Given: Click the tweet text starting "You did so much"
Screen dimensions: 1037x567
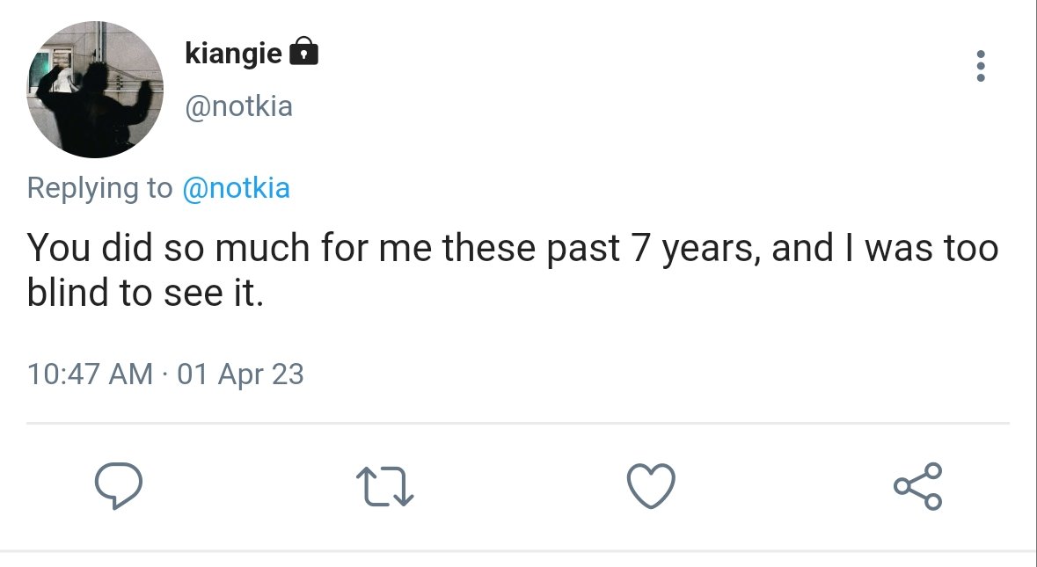Looking at the screenshot, I should pos(513,270).
